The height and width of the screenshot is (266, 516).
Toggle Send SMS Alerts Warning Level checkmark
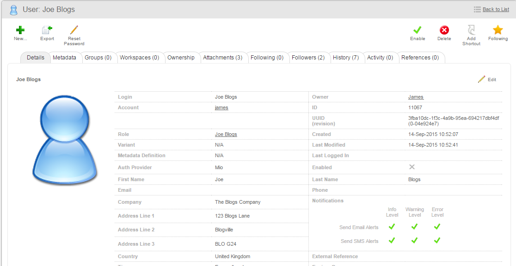coord(415,241)
